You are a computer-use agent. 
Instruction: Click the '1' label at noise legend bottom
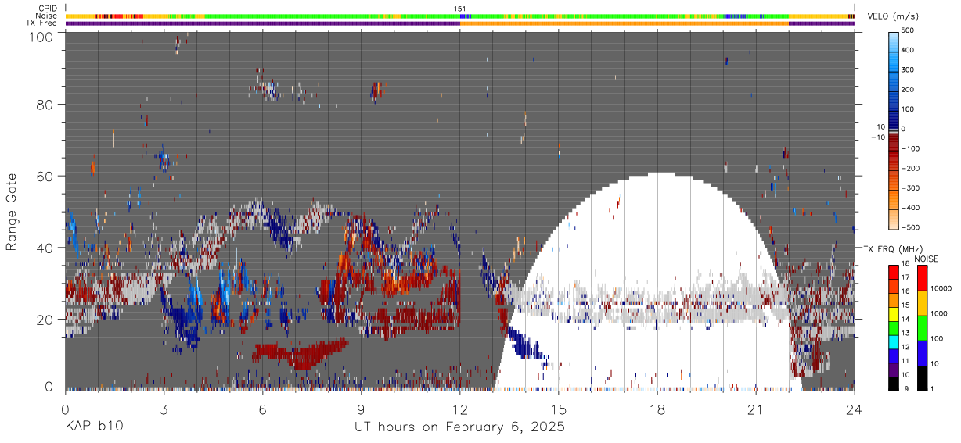[x=932, y=389]
